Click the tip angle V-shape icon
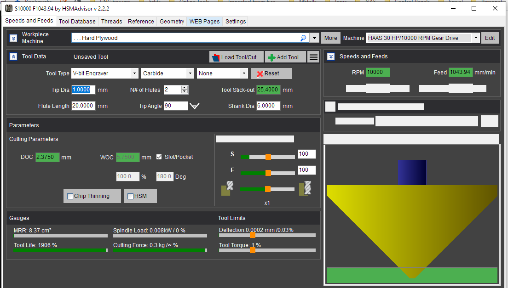The image size is (508, 288). click(195, 106)
